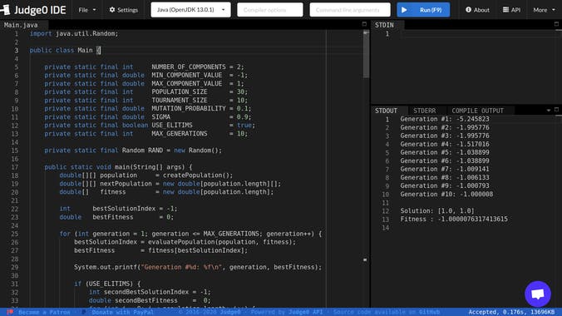Image resolution: width=562 pixels, height=316 pixels.
Task: Click 'Generation #4: -1.517016' output line
Action: coord(445,144)
